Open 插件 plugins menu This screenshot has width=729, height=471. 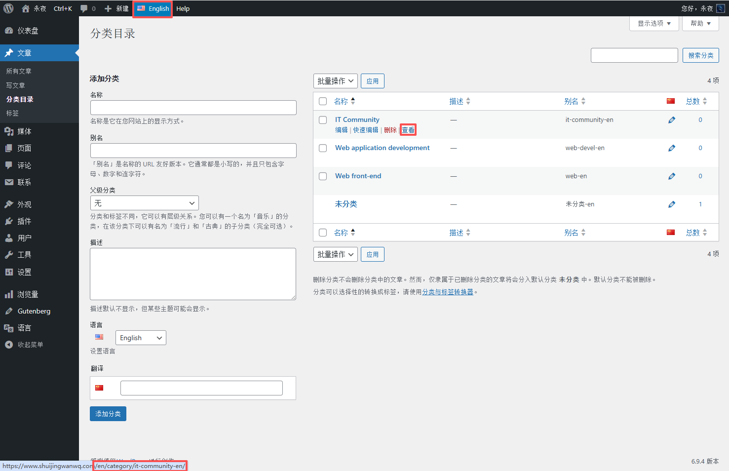point(39,221)
